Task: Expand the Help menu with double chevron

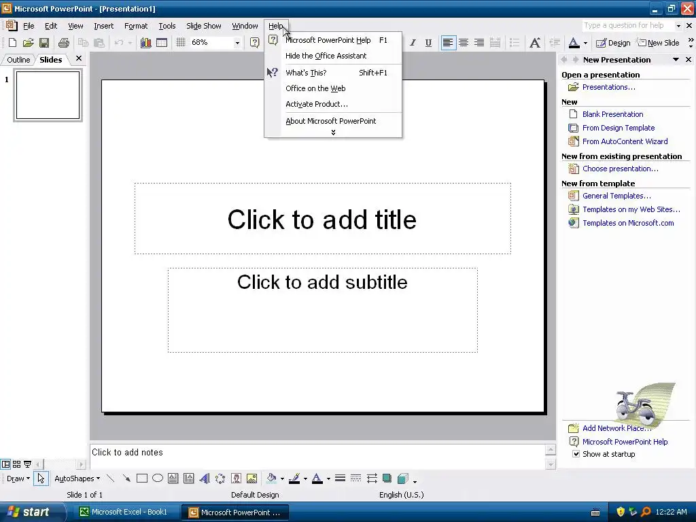Action: point(333,133)
